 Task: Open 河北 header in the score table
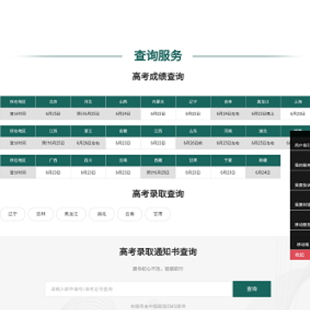click(88, 102)
